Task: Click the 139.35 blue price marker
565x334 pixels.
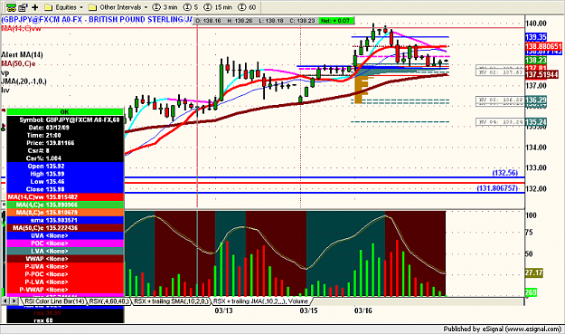Action: tap(536, 37)
